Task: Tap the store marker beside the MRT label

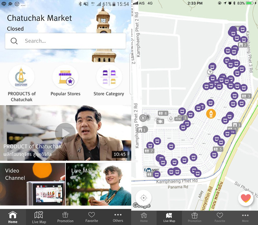Action: pyautogui.click(x=156, y=174)
